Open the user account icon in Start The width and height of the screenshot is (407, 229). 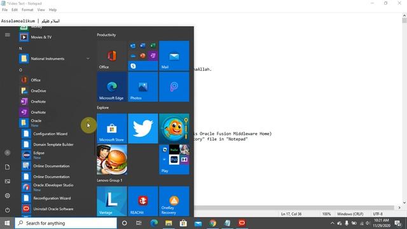point(8,153)
